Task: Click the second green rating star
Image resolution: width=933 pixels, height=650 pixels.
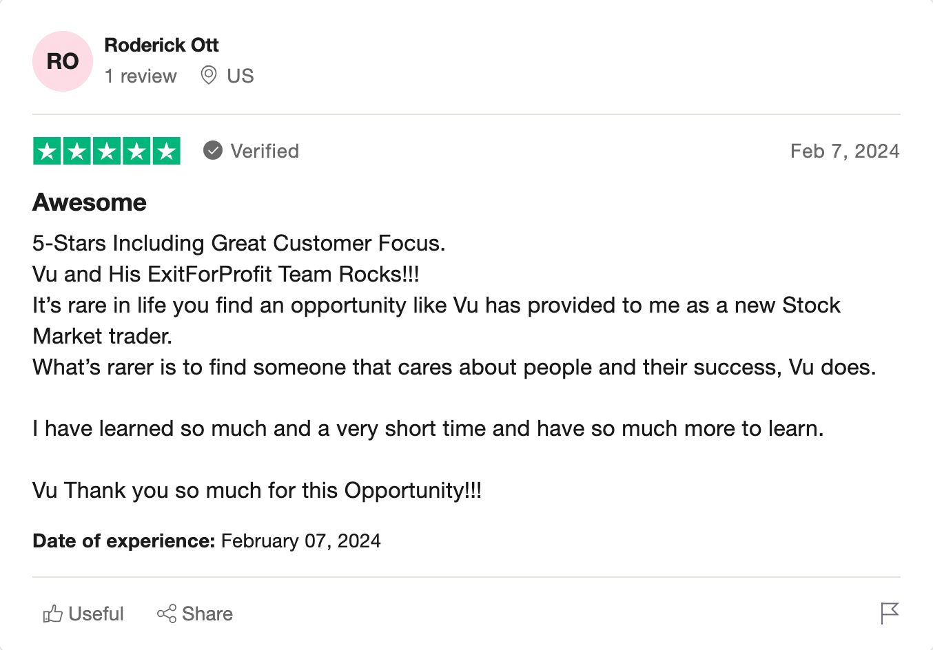Action: (x=77, y=151)
